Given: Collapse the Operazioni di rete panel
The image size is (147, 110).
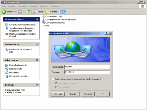Looking at the screenshot, I should pyautogui.click(x=37, y=19).
